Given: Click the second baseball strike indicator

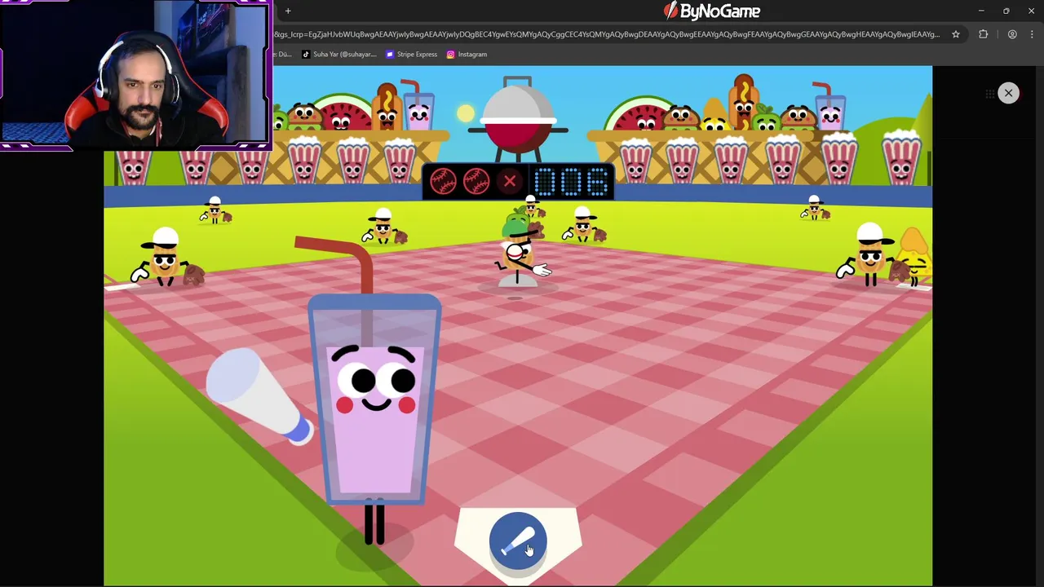Looking at the screenshot, I should (x=476, y=181).
